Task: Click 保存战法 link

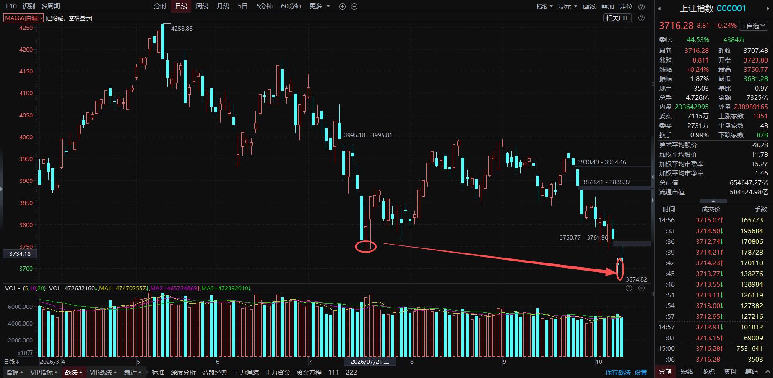Action: (618, 372)
